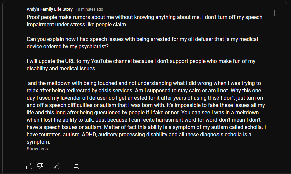Like the post with thumbs up

coord(29,166)
